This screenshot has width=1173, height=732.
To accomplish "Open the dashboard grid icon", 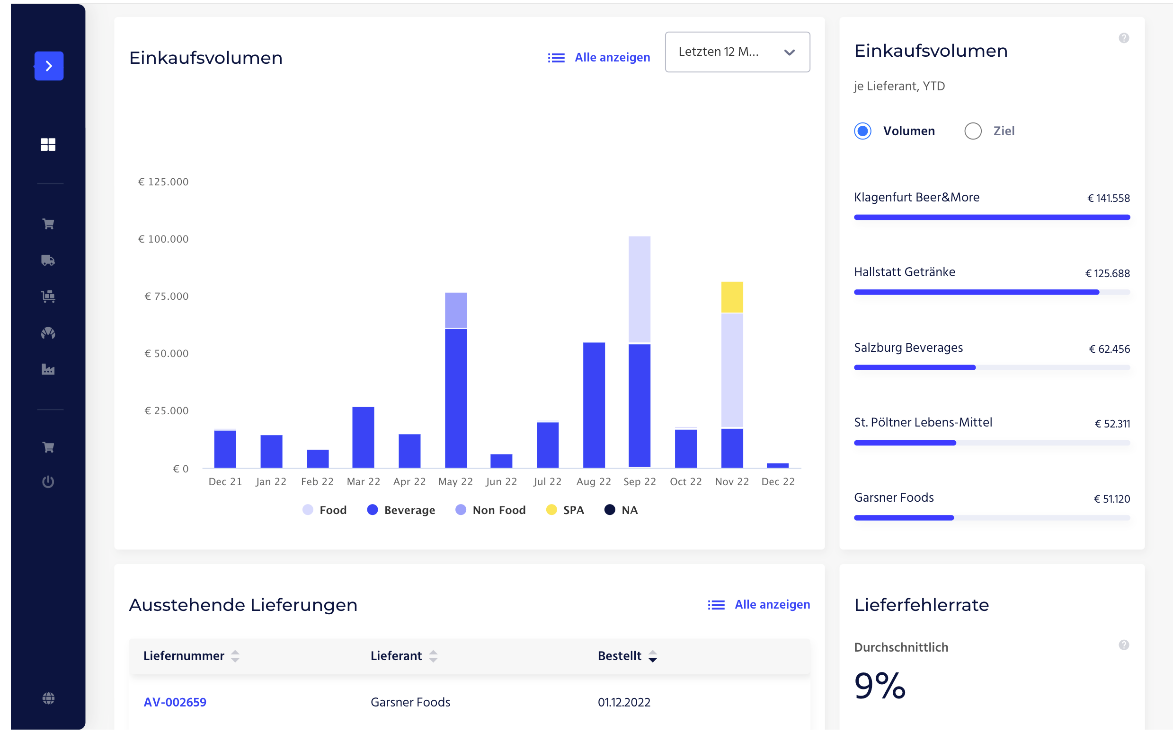I will coord(48,144).
